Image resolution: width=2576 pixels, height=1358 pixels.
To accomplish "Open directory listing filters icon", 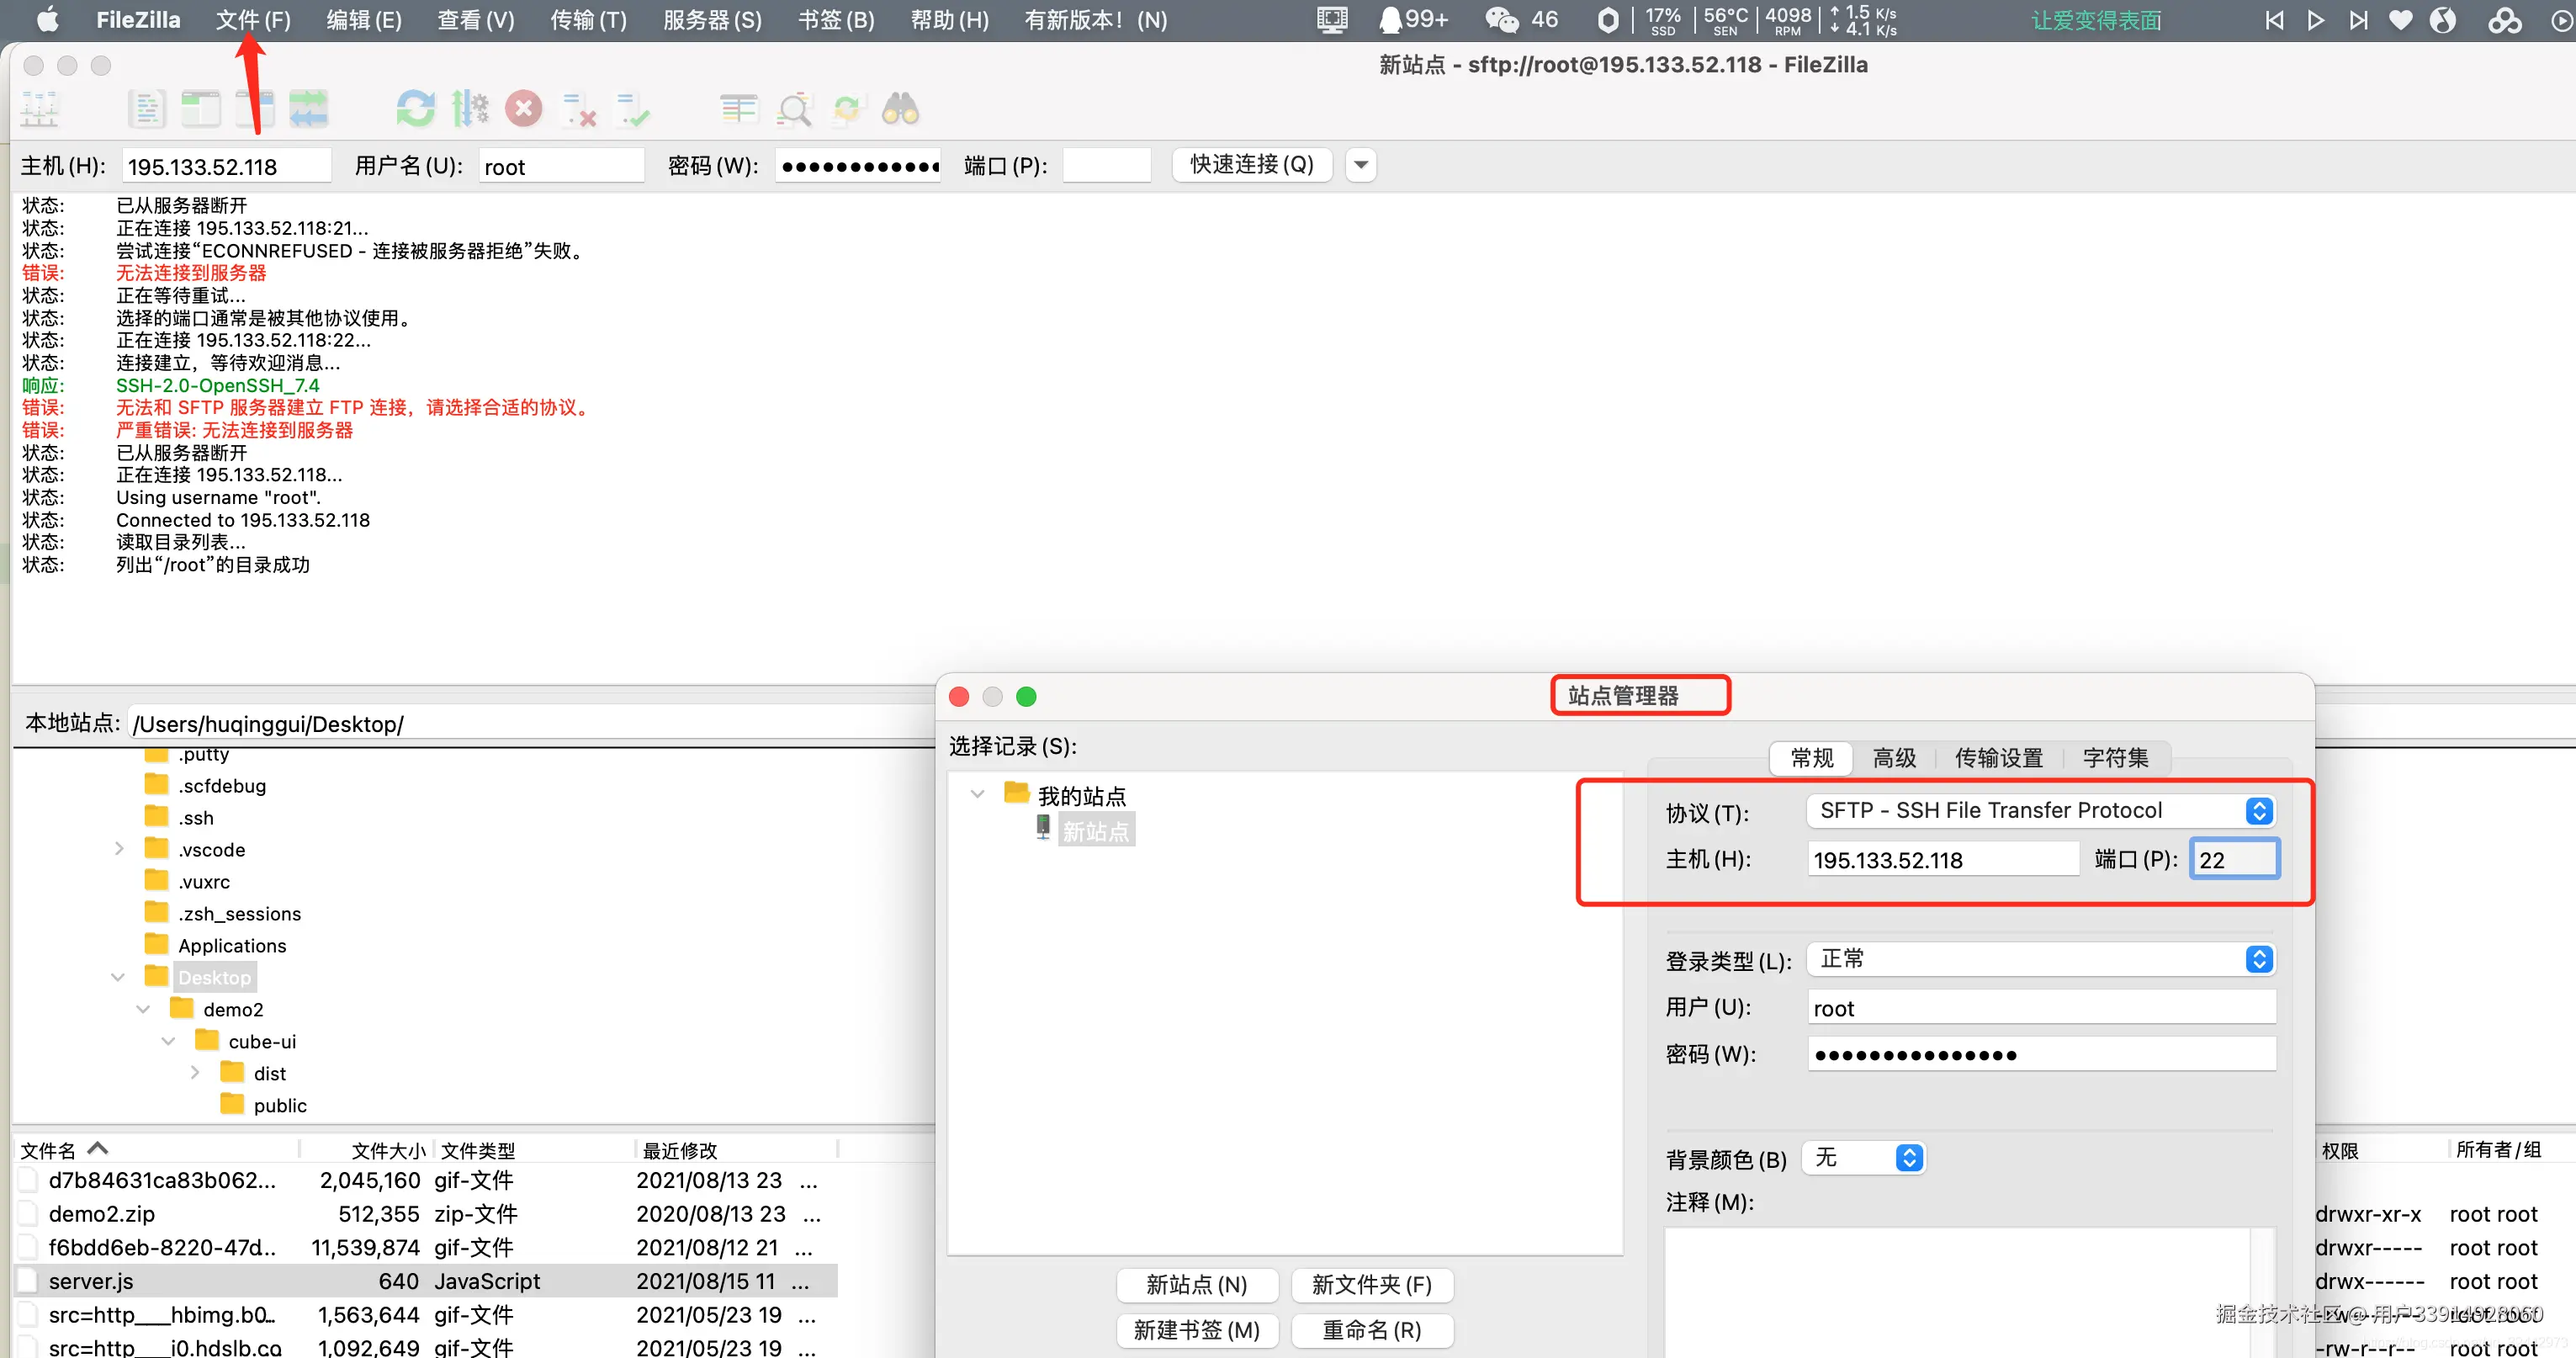I will click(x=739, y=109).
